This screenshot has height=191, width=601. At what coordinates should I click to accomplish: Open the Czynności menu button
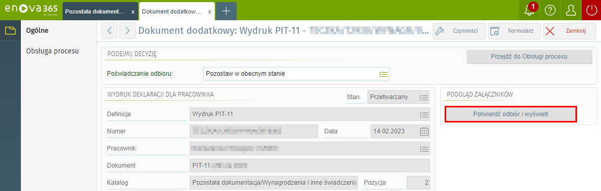[x=459, y=31]
